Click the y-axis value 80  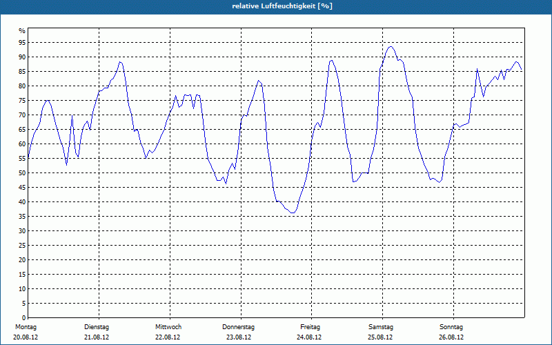coord(22,86)
